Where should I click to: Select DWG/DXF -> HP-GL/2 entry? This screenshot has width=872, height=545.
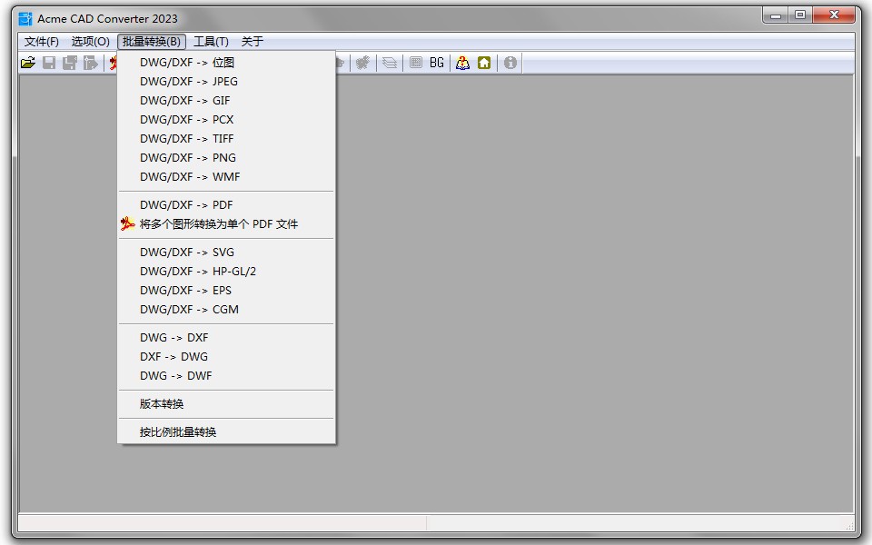pos(198,272)
